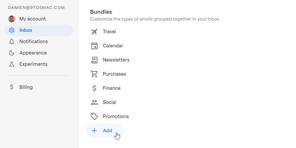Open the Newsletters bundle
The width and height of the screenshot is (296, 148).
pyautogui.click(x=116, y=60)
